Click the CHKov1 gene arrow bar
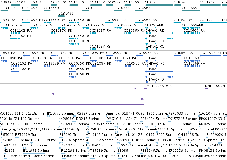The image size is (227, 160). [159, 5]
